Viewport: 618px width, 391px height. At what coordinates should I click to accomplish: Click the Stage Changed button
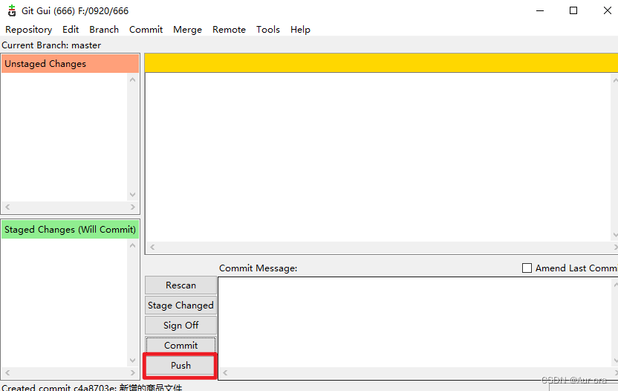181,306
